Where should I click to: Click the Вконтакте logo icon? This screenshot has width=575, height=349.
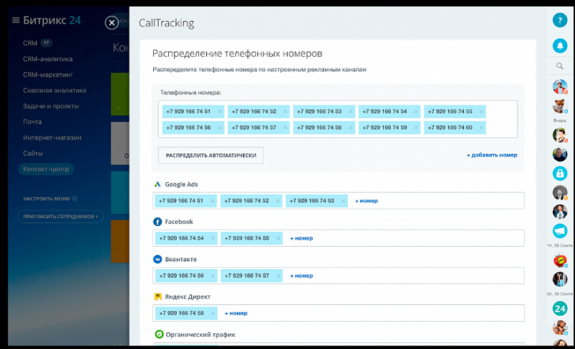[157, 259]
